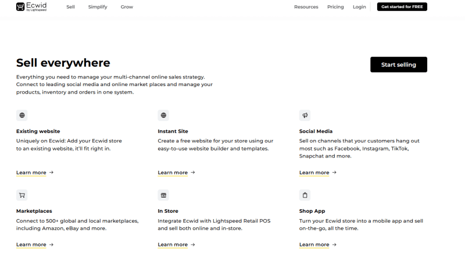Click the Instant Site title

point(173,131)
